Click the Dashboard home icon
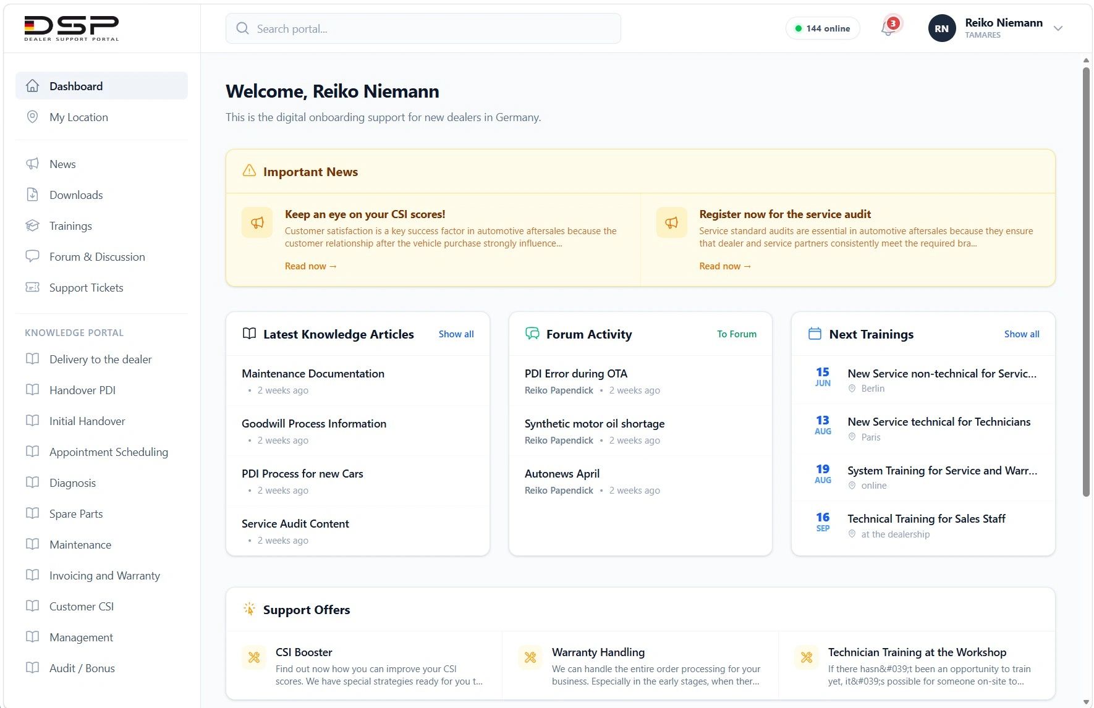Viewport: 1094px width, 708px height. click(x=33, y=86)
